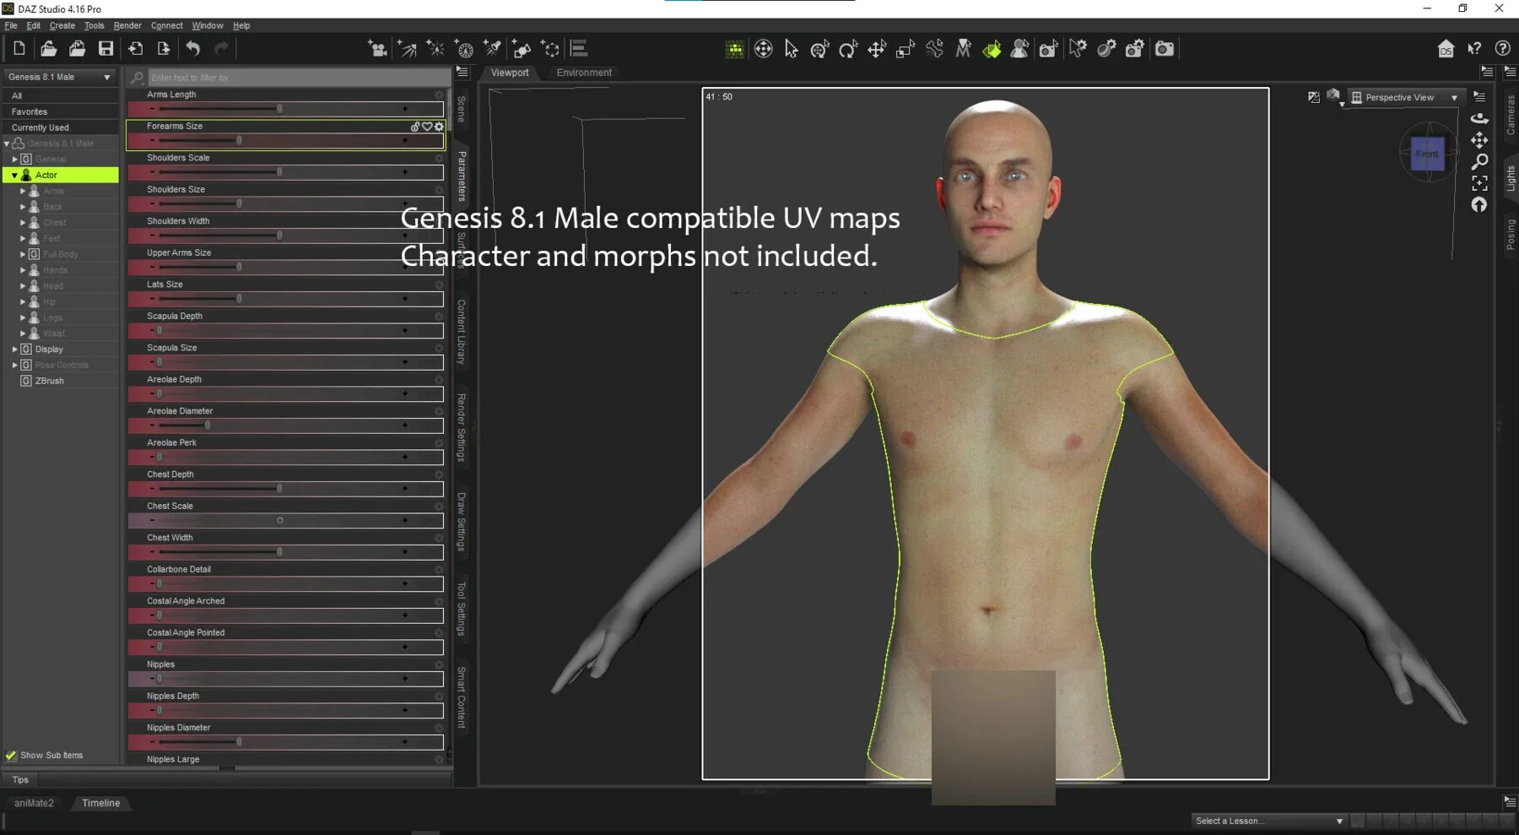Image resolution: width=1519 pixels, height=835 pixels.
Task: Select the Rotate tool
Action: coord(848,49)
